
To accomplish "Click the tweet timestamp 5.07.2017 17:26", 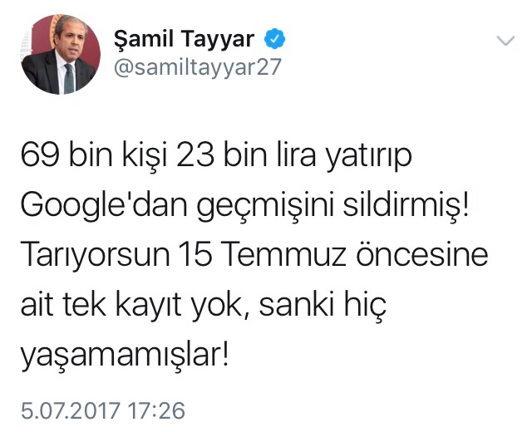I will pyautogui.click(x=103, y=410).
